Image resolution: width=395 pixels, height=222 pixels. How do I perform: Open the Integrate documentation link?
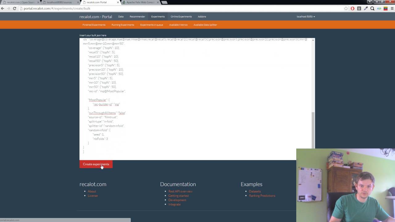[x=174, y=204]
